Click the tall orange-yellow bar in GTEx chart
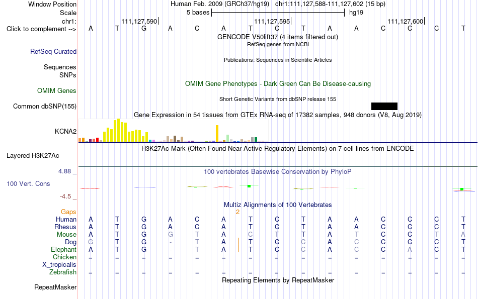 coord(217,133)
